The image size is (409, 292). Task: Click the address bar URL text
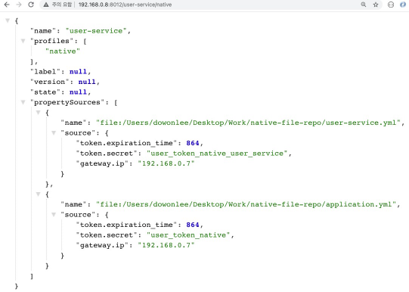(x=125, y=5)
